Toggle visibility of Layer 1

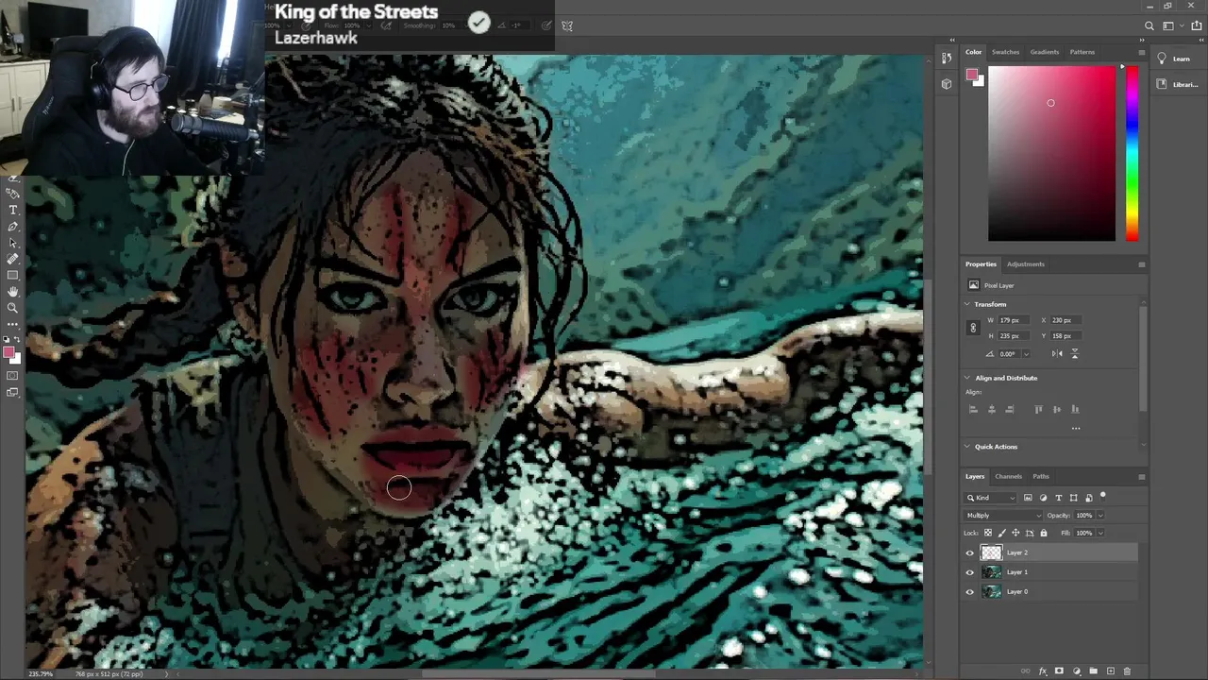tap(969, 572)
